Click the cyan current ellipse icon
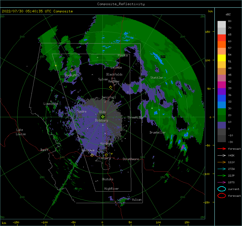 tap(222, 189)
